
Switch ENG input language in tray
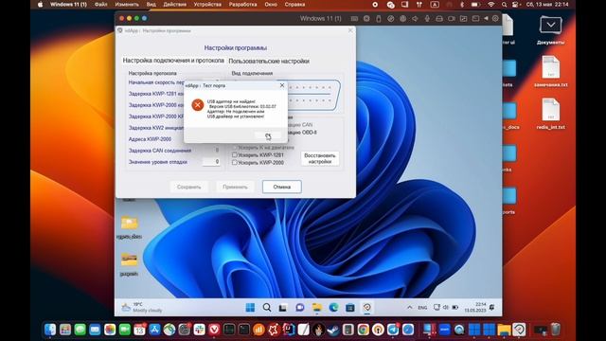[x=422, y=308]
